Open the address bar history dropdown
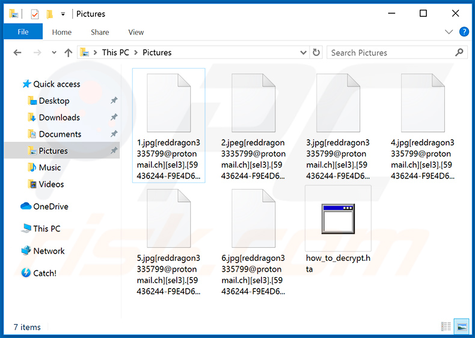Image resolution: width=475 pixels, height=338 pixels. coord(304,53)
